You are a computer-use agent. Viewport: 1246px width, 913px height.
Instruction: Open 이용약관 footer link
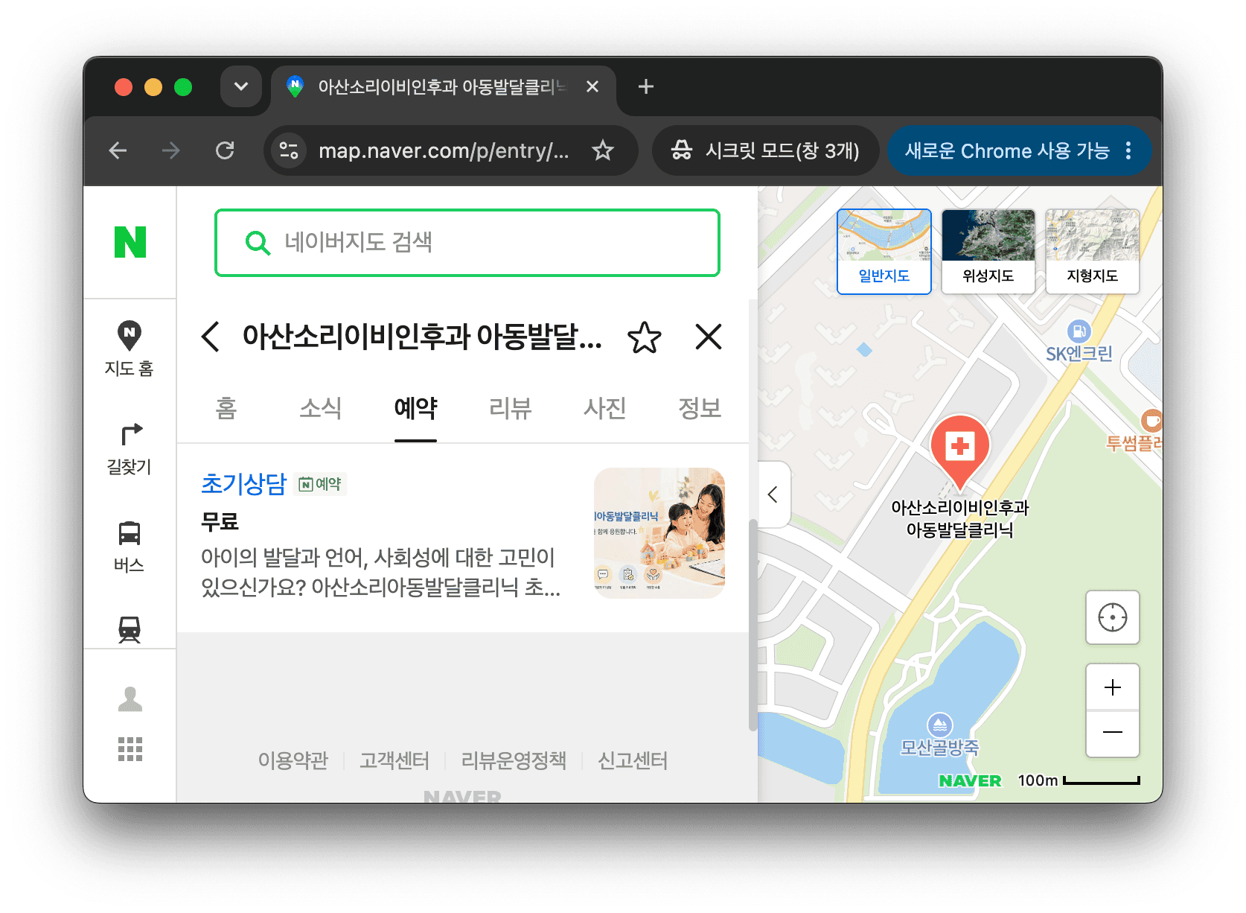point(293,760)
